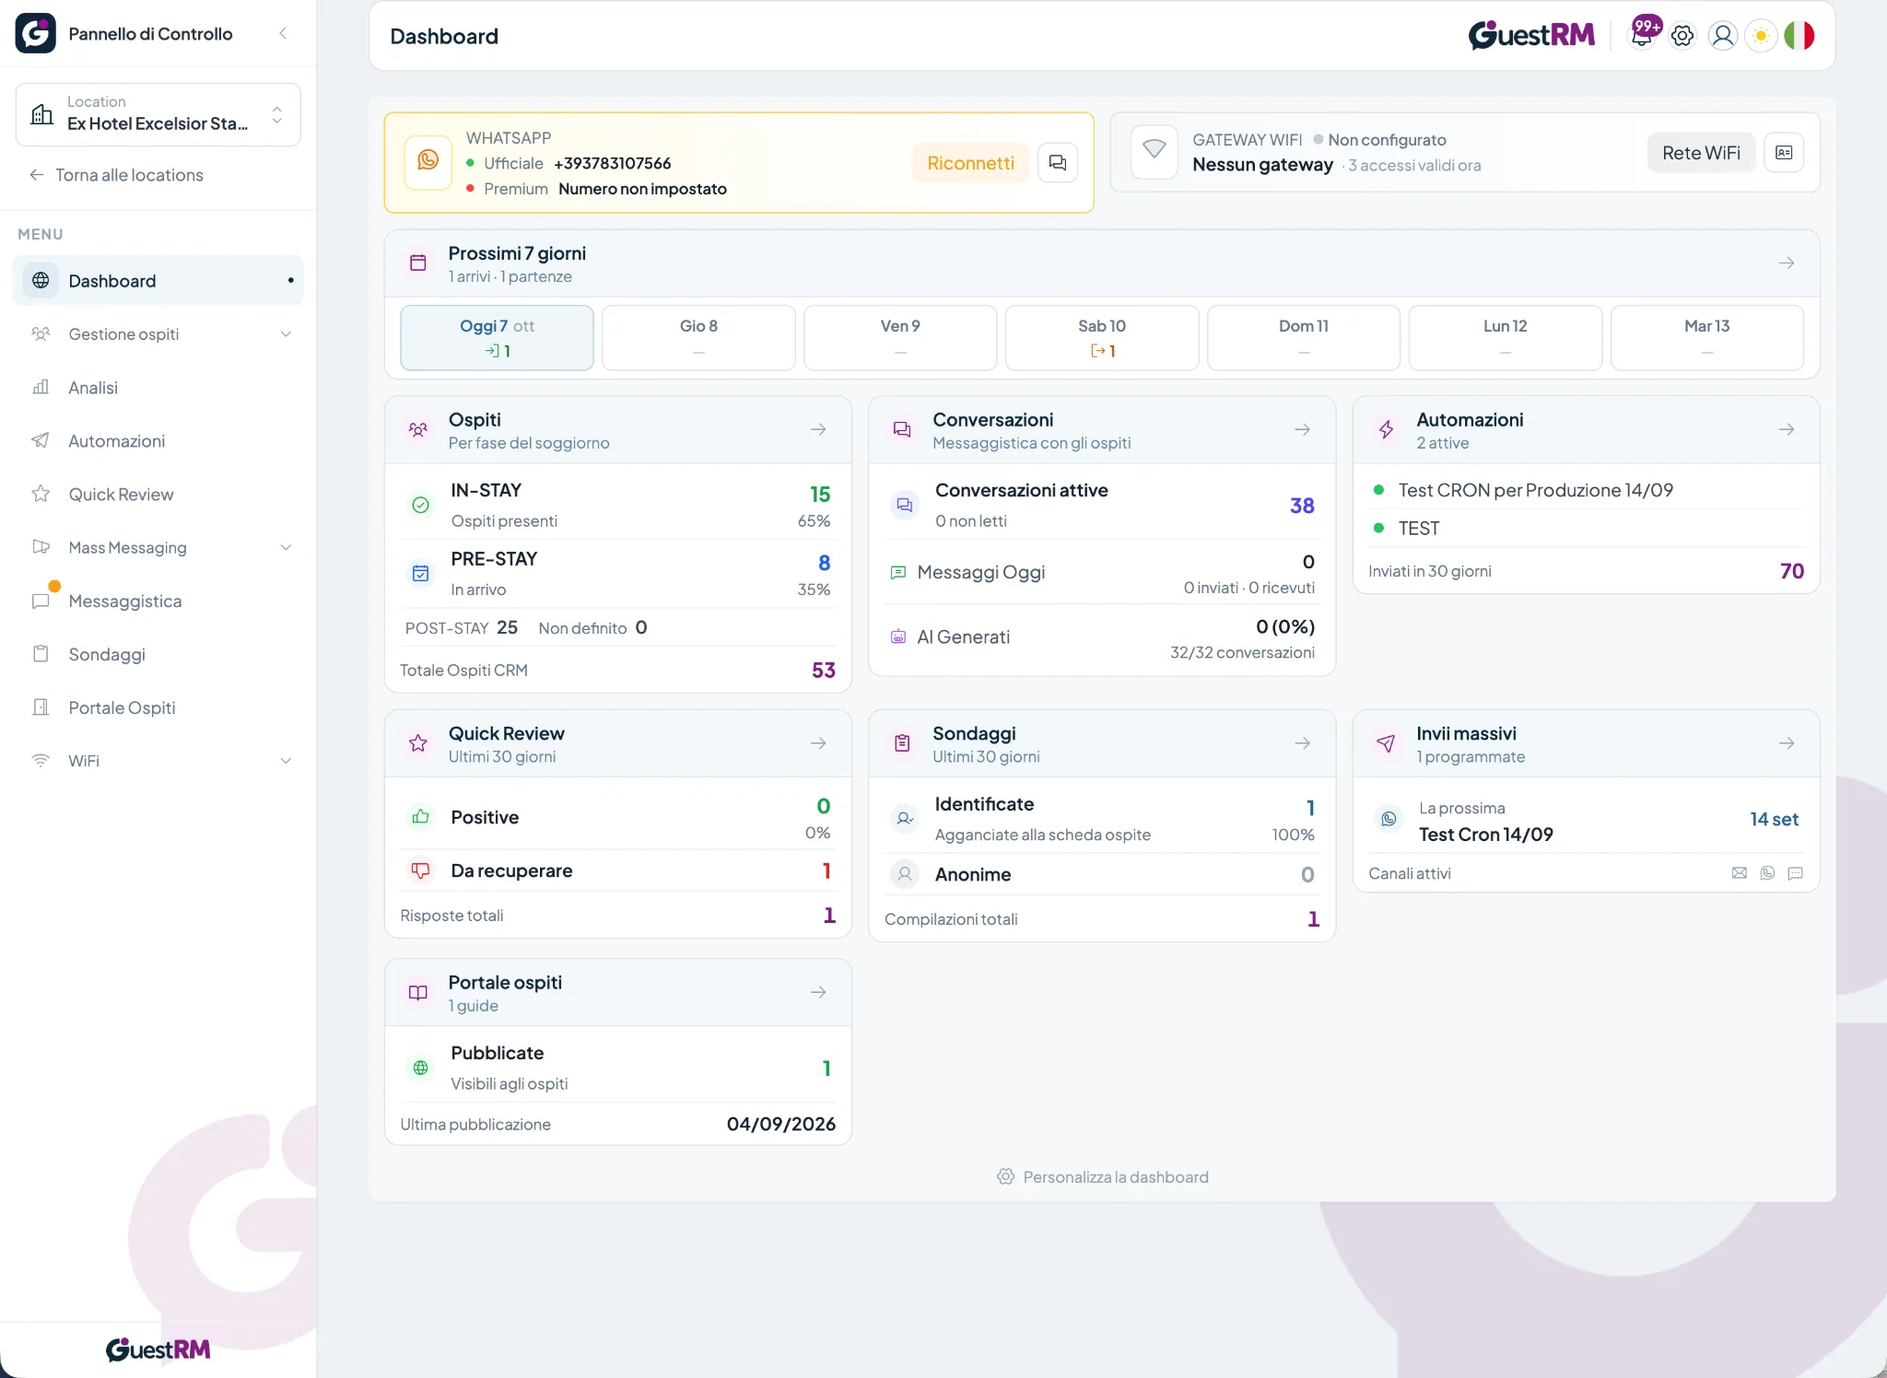
Task: Open the Sondaggi card arrow
Action: pos(1302,743)
